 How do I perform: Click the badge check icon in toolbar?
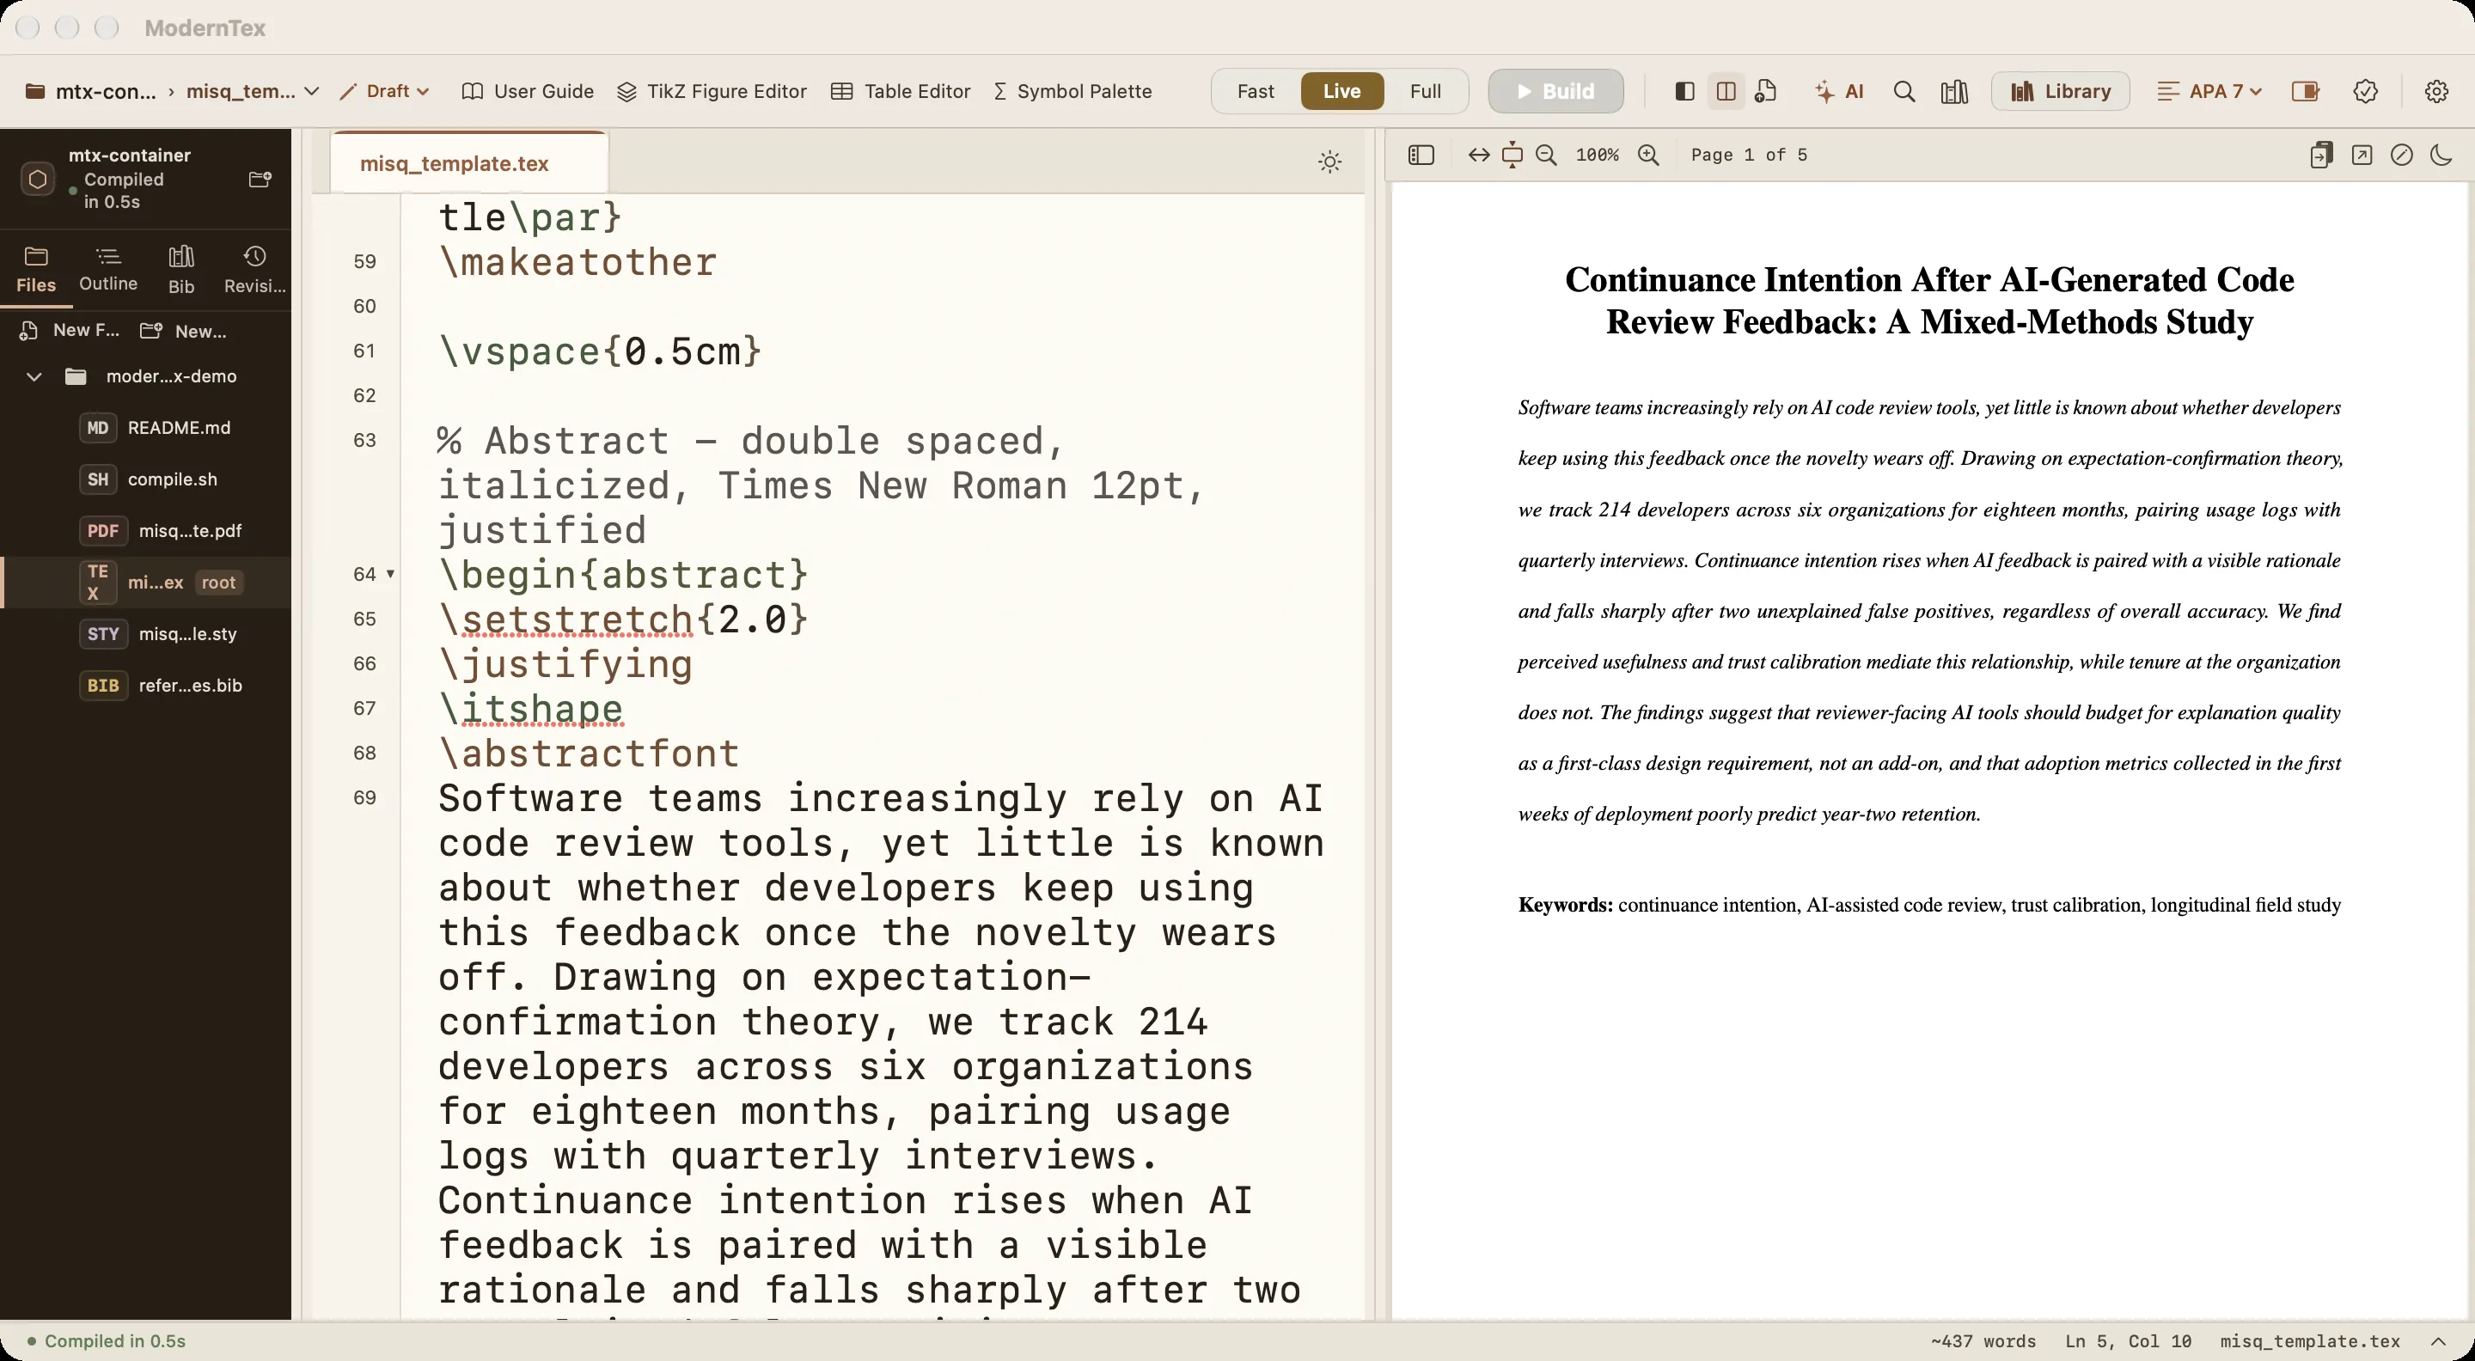(x=2366, y=91)
